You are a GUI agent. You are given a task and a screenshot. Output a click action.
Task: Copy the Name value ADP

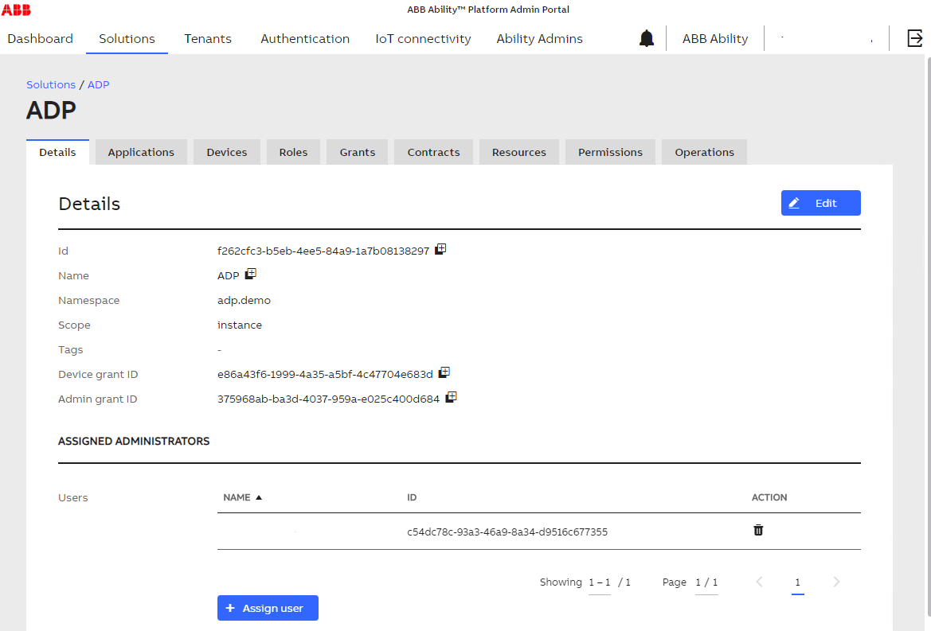251,274
